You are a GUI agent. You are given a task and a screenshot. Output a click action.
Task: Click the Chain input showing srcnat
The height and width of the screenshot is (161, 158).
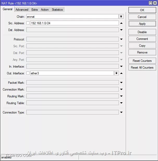coord(72,16)
